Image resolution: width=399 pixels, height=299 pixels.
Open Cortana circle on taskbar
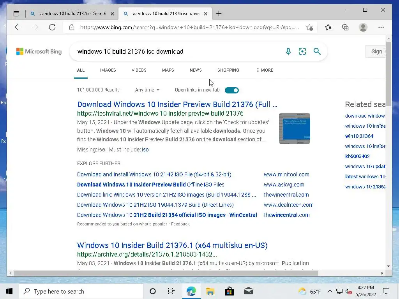pos(153,291)
